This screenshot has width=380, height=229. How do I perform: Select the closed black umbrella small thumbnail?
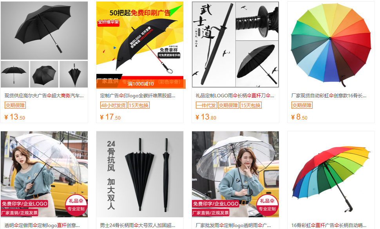point(73,74)
